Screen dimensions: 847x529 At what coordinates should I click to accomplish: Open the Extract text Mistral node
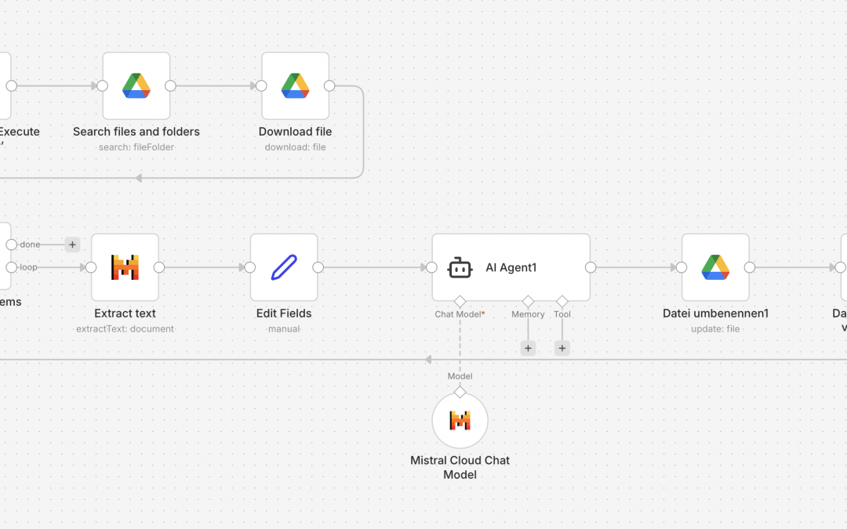tap(125, 267)
